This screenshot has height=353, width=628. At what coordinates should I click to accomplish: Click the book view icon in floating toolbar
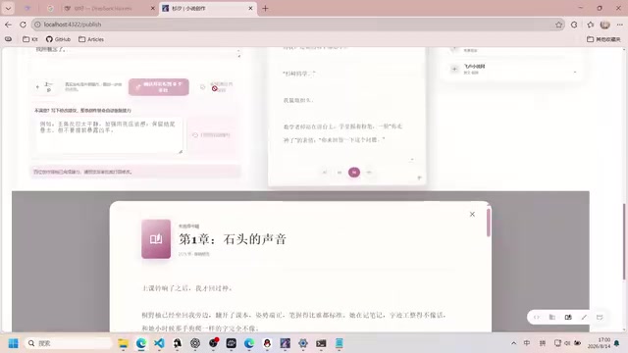568,317
